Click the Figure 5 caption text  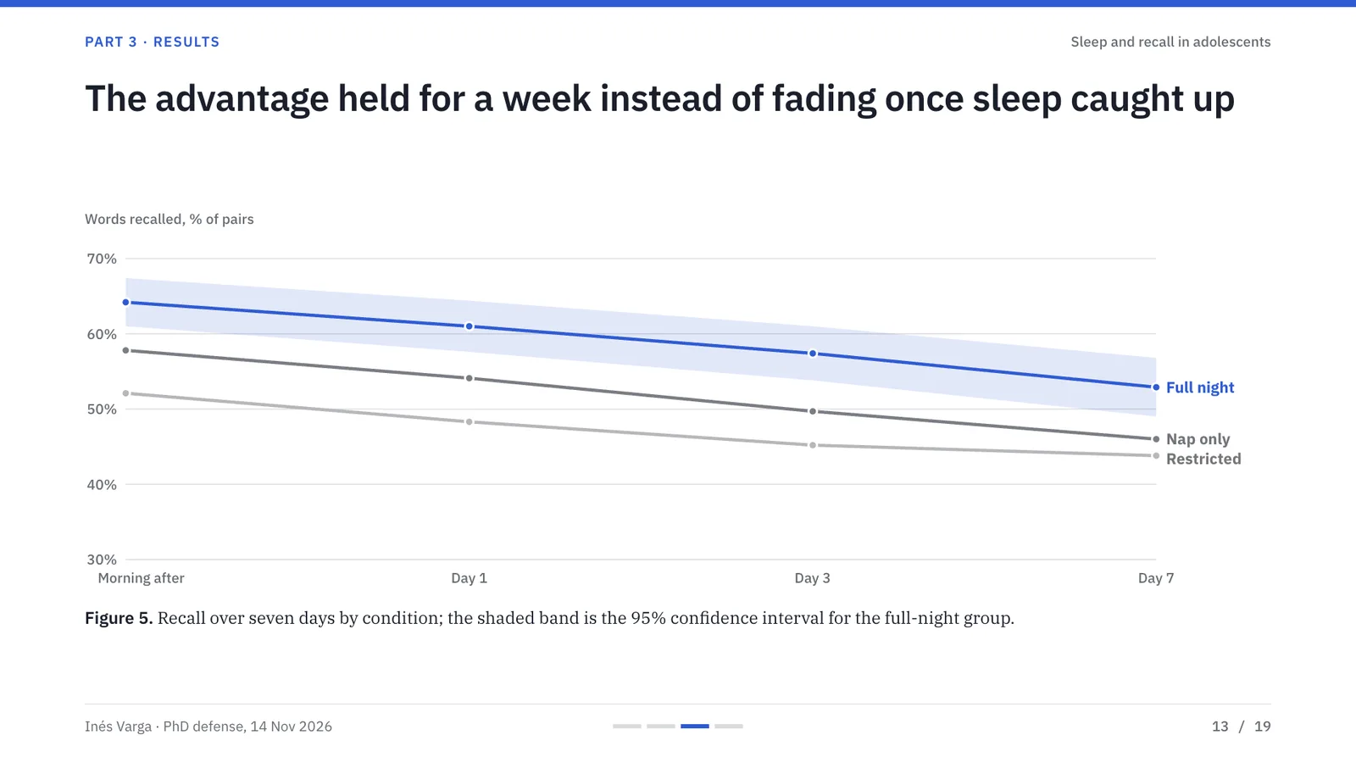tap(549, 618)
